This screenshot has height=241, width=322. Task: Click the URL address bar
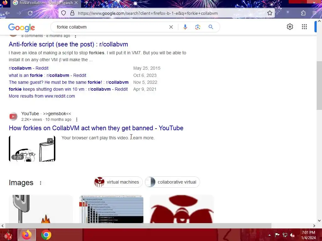pos(166,13)
